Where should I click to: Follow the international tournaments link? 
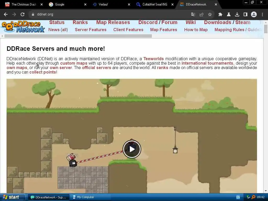point(207,63)
